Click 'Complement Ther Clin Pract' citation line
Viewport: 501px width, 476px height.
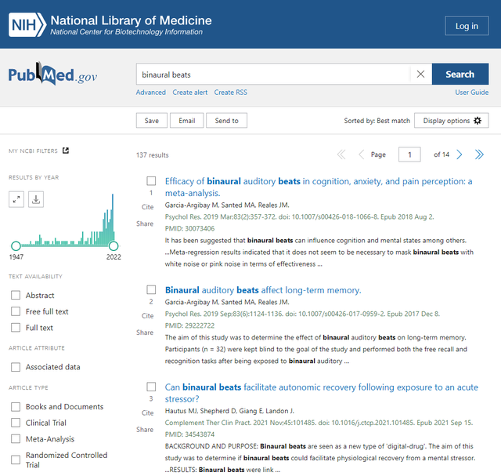point(319,423)
